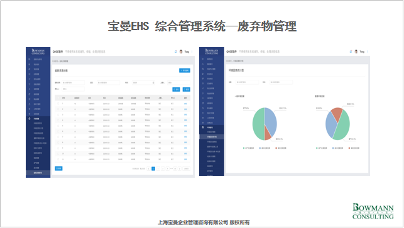Click the Bowmann Consulting logo in pie chart page sidebar
The image size is (404, 228).
(212, 52)
